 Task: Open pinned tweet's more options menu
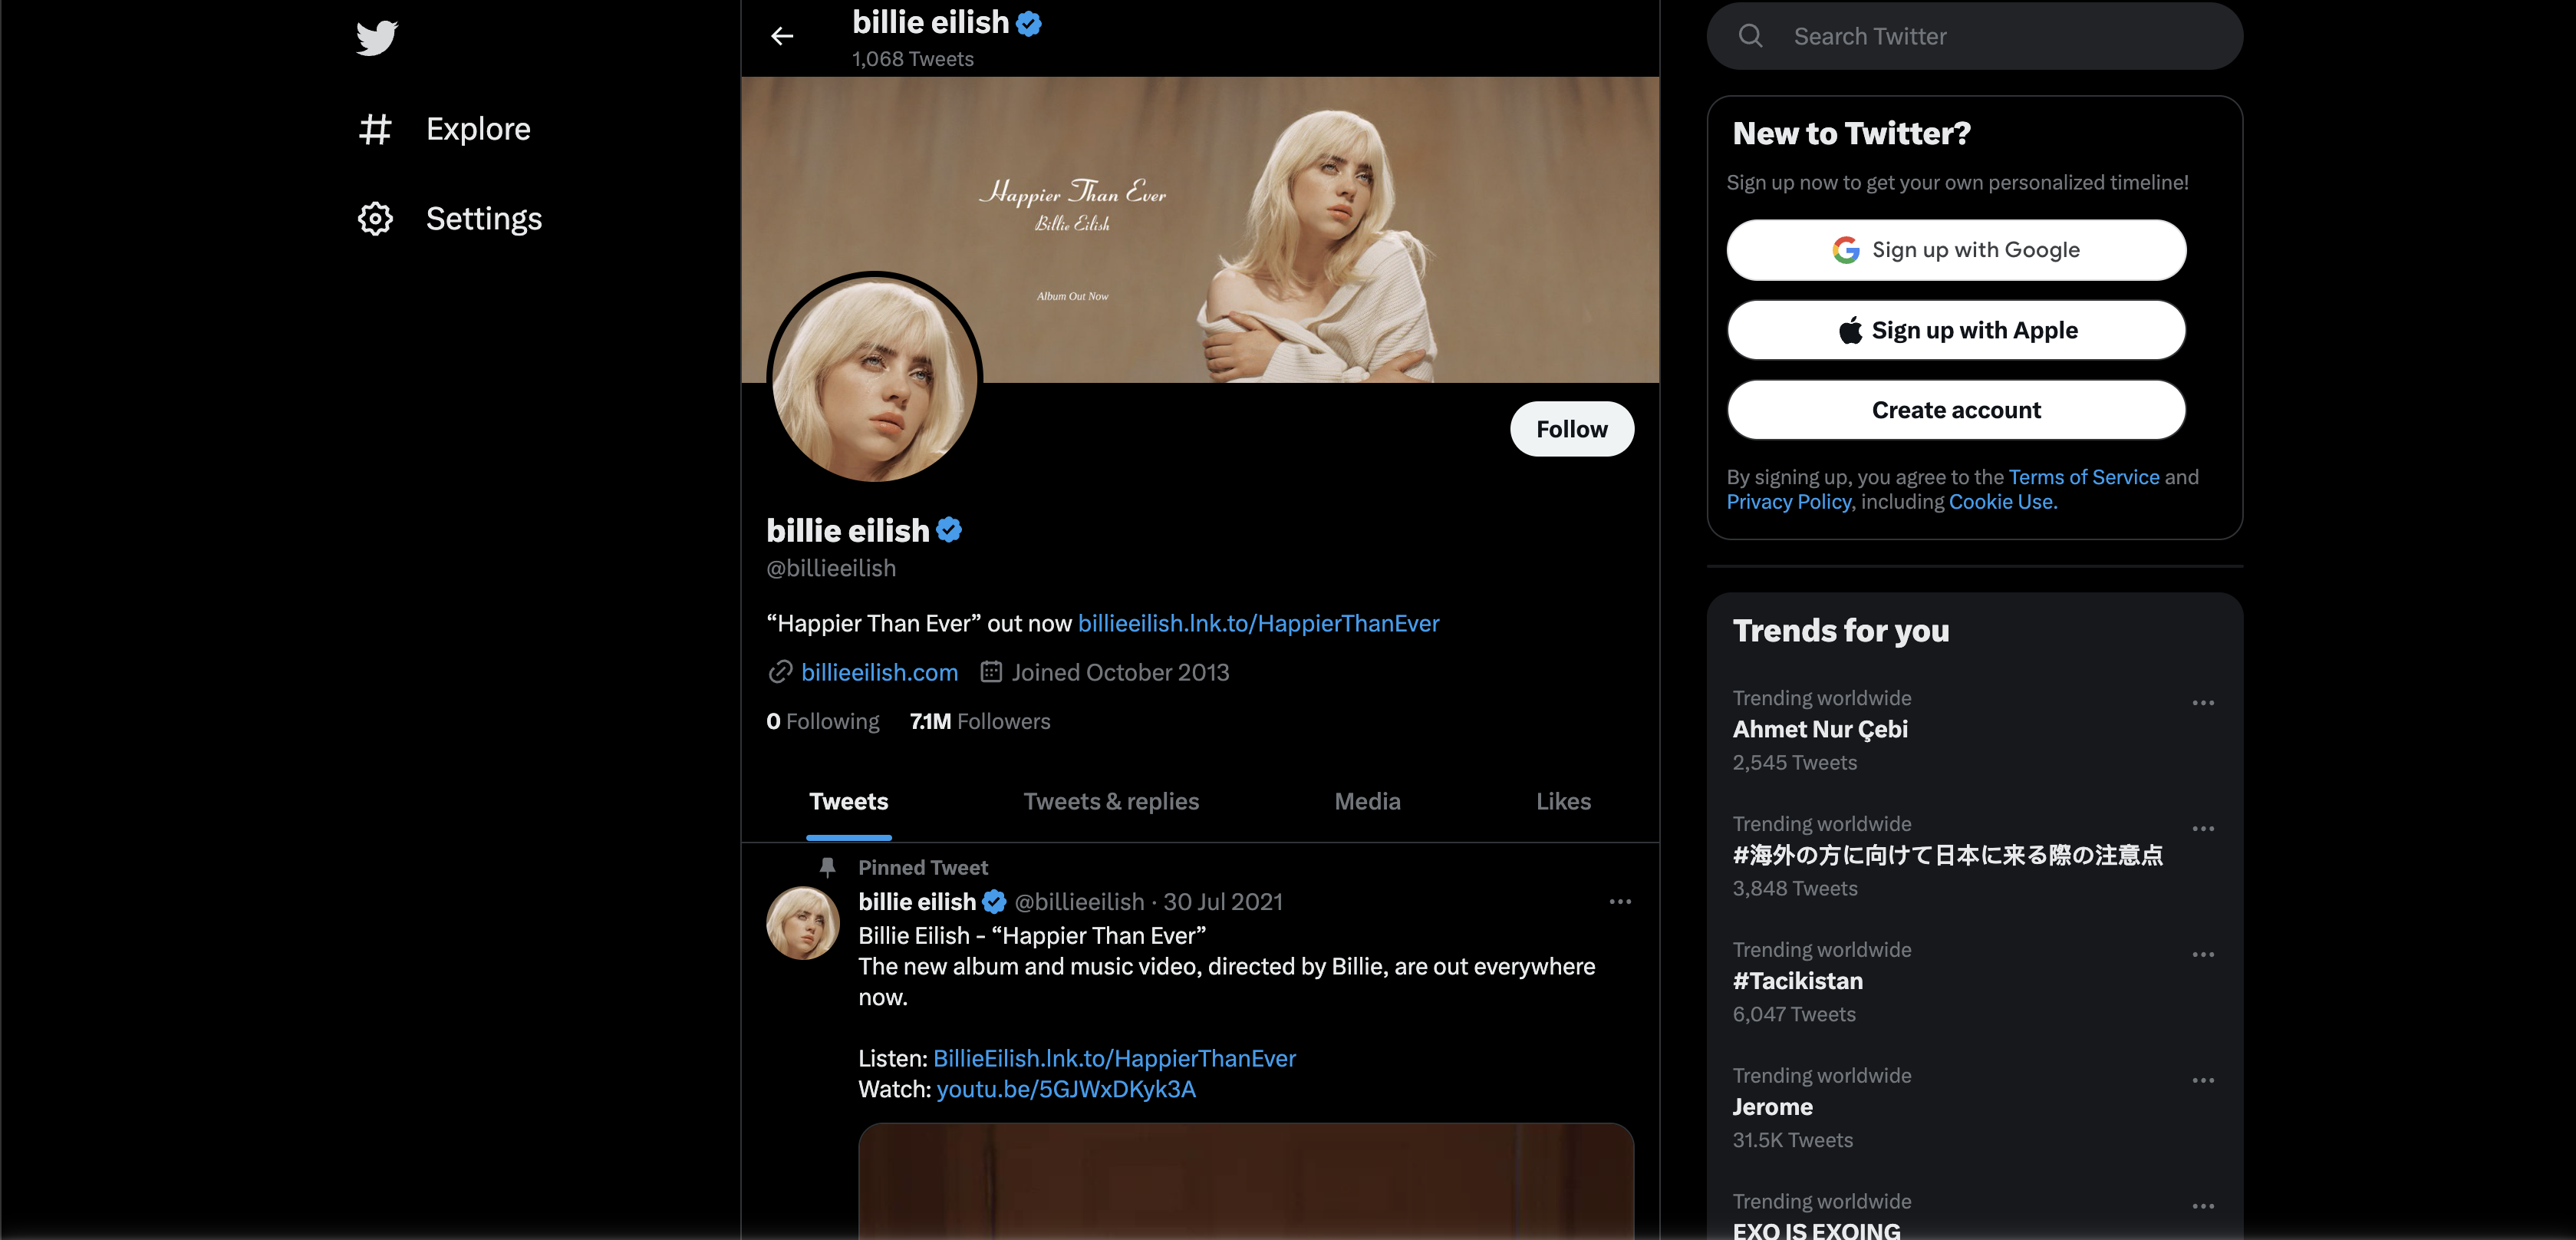click(x=1620, y=902)
